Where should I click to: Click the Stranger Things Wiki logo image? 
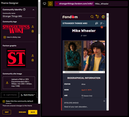click(16, 29)
